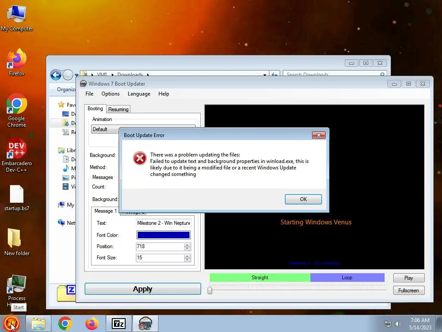Switch to the Resuming tab

pos(118,109)
